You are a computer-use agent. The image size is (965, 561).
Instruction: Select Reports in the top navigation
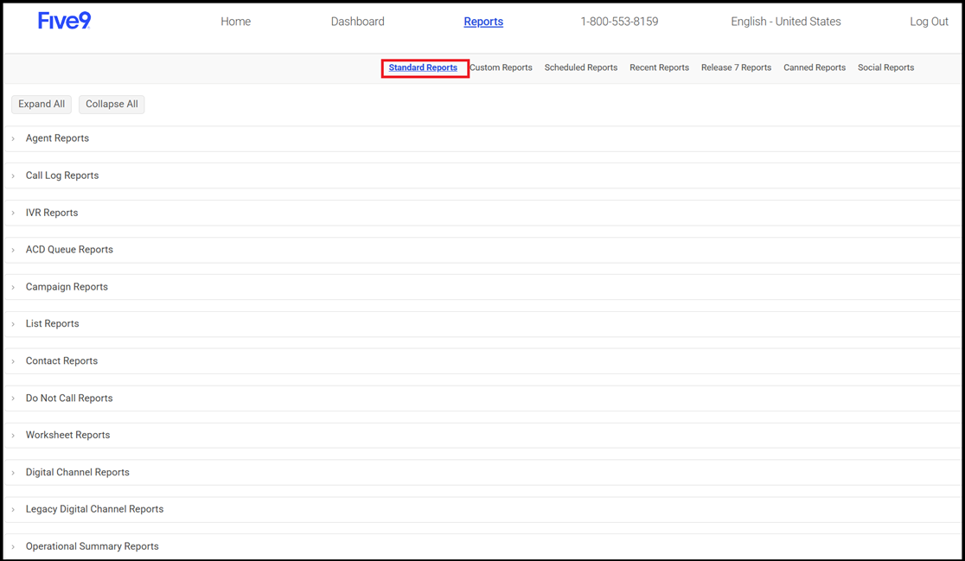(x=483, y=22)
